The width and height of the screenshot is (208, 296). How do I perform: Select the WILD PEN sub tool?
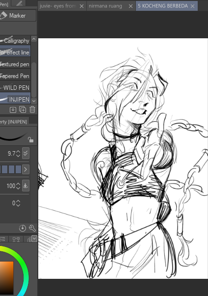pyautogui.click(x=15, y=87)
